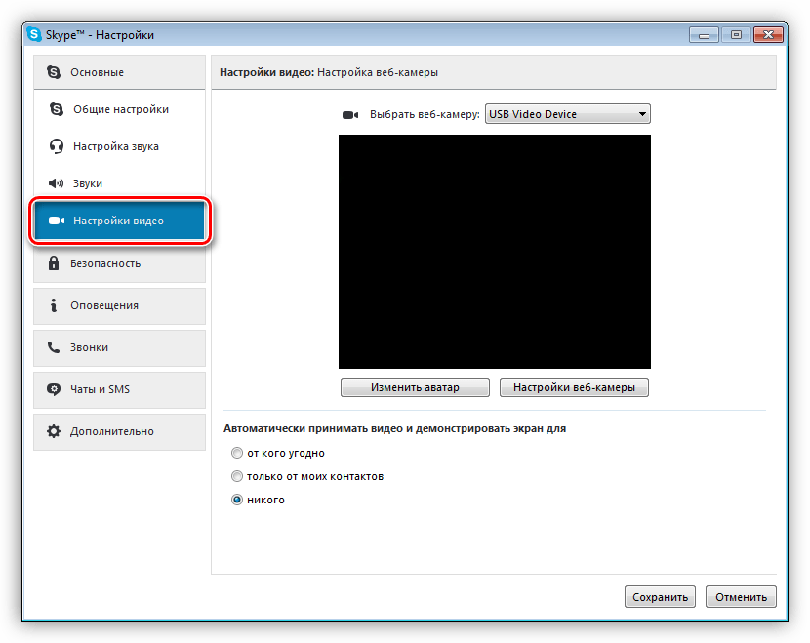Choose 'только от моих контактов' radio option
Screen dimensions: 810x643
tap(236, 476)
